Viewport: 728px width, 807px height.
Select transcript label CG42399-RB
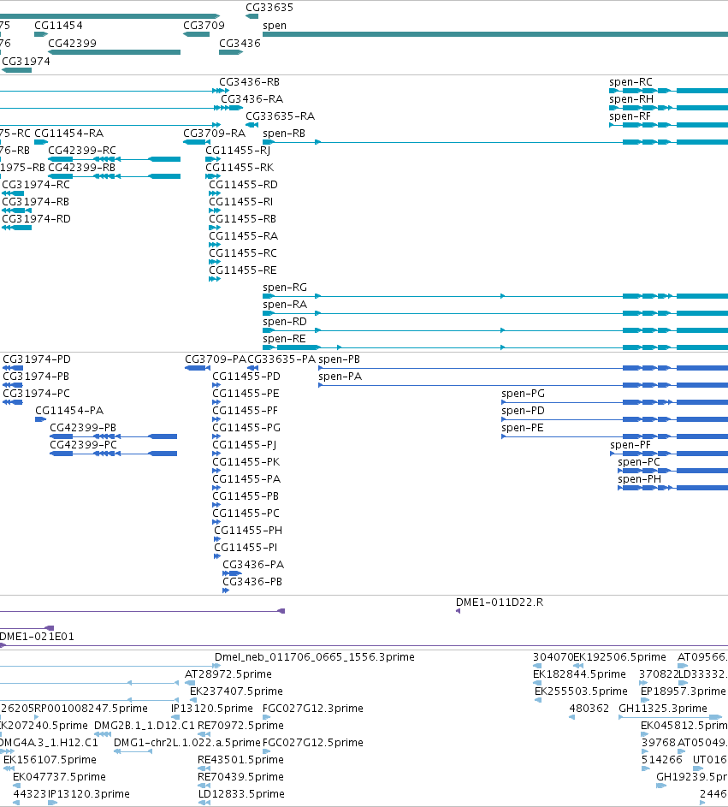coord(81,168)
